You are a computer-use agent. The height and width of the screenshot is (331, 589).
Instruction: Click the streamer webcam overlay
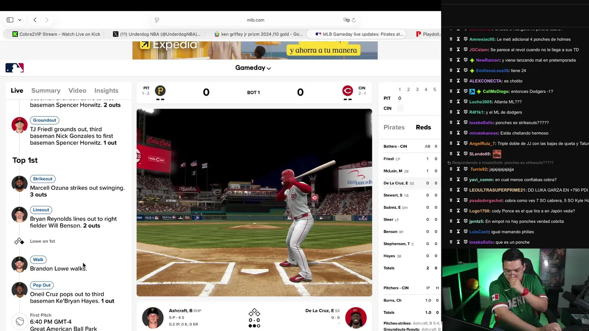[x=515, y=290]
